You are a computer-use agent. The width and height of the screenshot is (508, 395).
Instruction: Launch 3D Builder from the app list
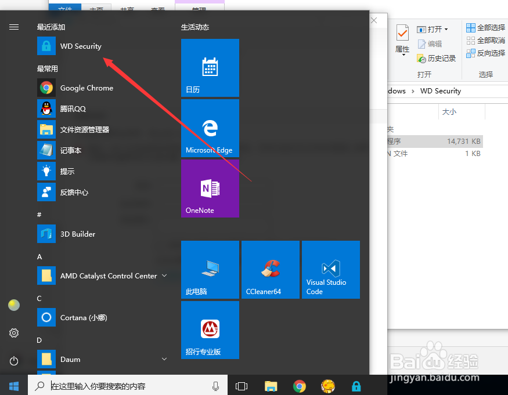[x=102, y=234]
